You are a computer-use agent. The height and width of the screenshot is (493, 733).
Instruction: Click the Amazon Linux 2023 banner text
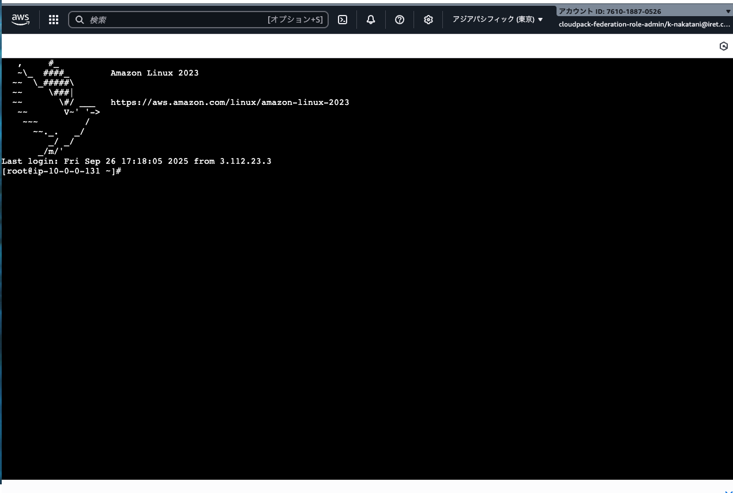point(155,73)
